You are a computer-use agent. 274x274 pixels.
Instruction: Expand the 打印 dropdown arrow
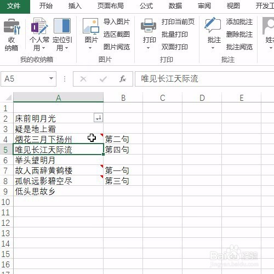pyautogui.click(x=148, y=48)
